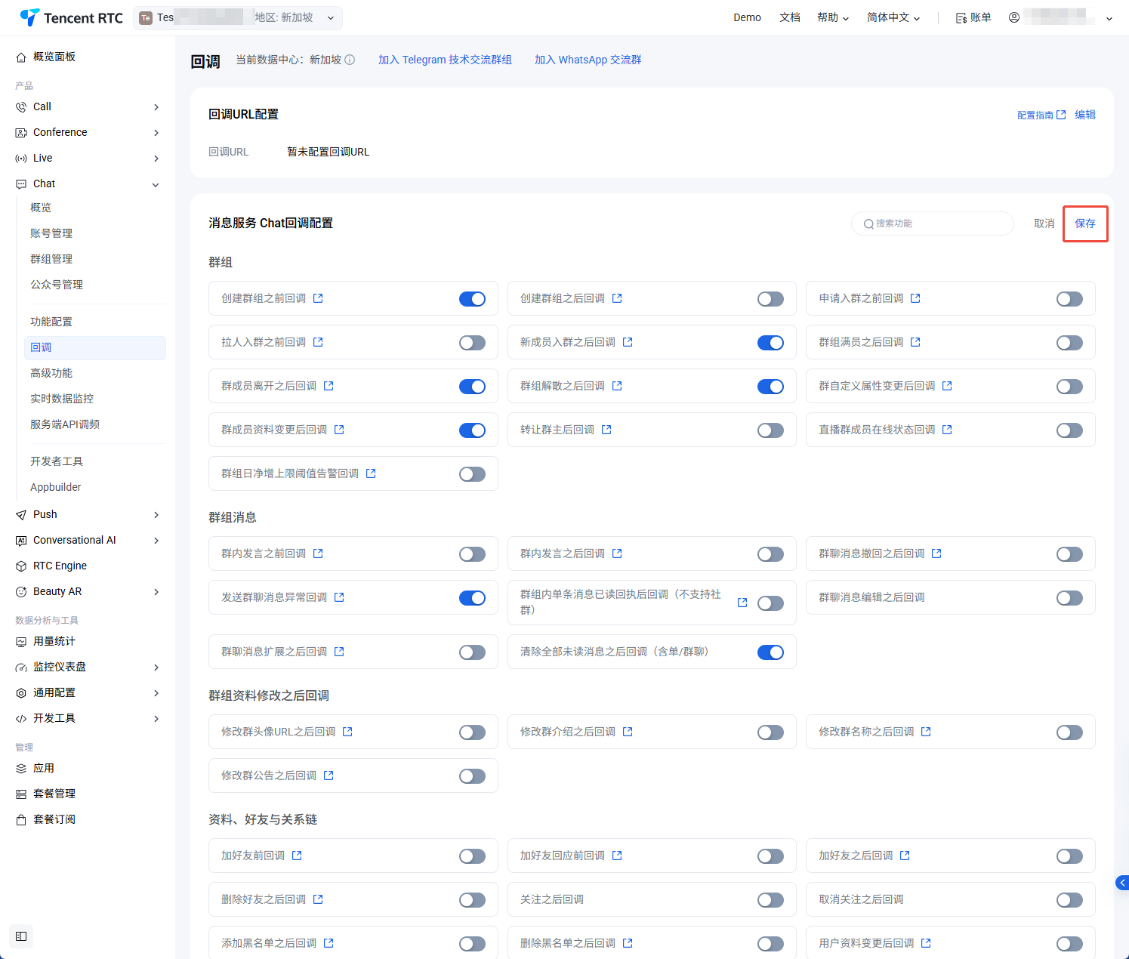Viewport: 1129px width, 959px height.
Task: Collapse sidebar with bottom-left panel icon
Action: [x=21, y=936]
